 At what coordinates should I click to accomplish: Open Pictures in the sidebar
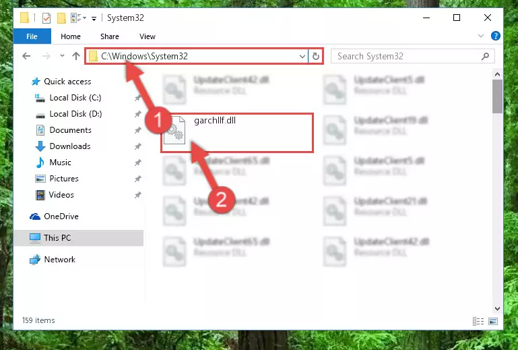64,179
